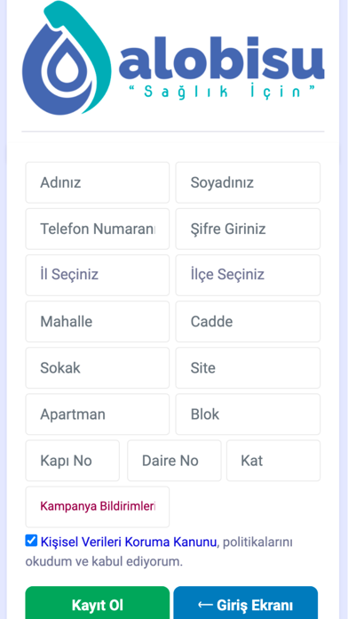Click into the Daire No field
348x619 pixels.
click(174, 461)
